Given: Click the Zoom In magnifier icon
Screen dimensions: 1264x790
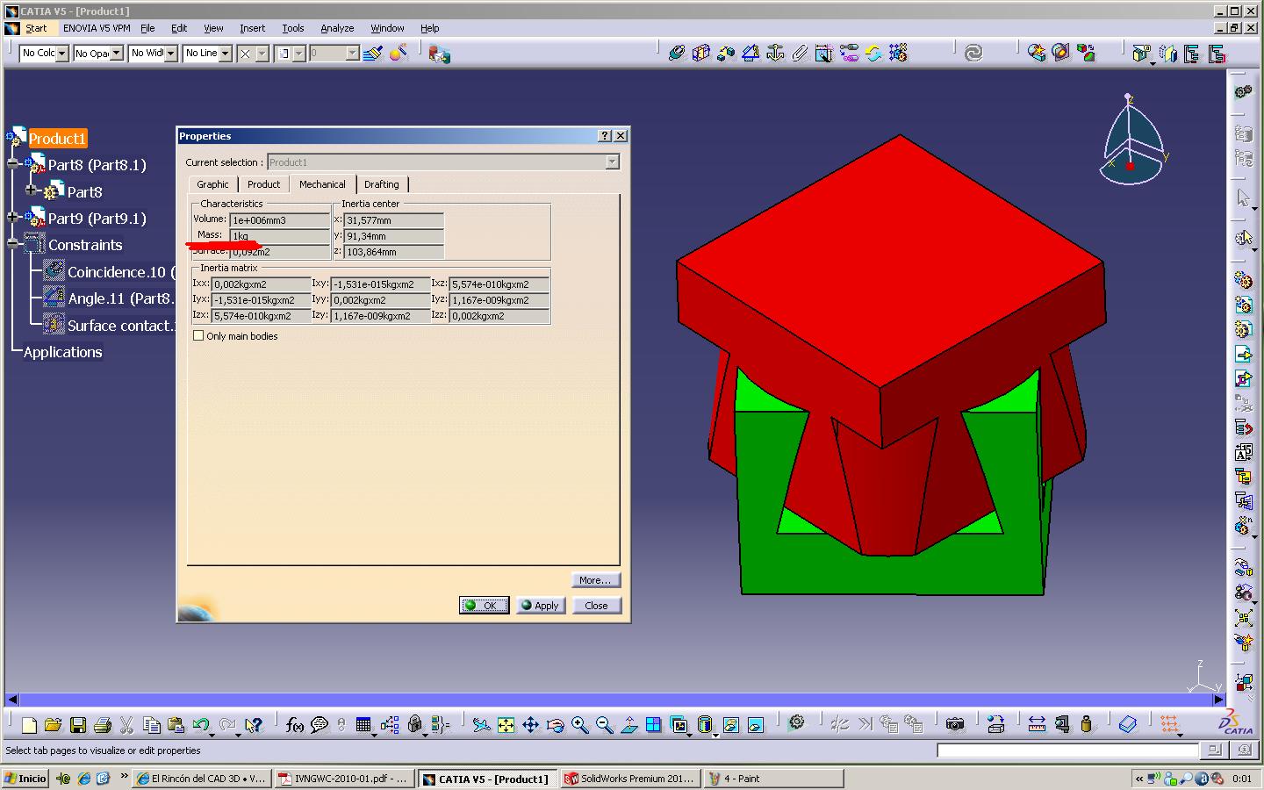Looking at the screenshot, I should tap(579, 725).
